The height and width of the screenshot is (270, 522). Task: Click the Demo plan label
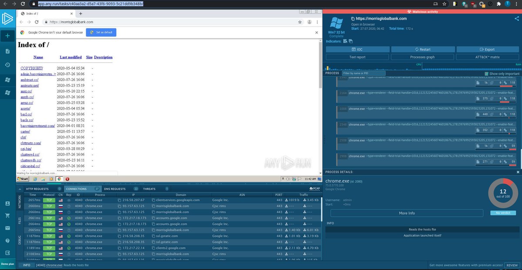coord(8,263)
